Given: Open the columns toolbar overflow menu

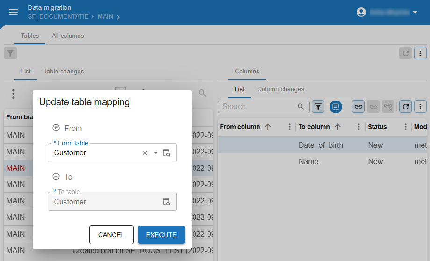Looking at the screenshot, I should [421, 107].
